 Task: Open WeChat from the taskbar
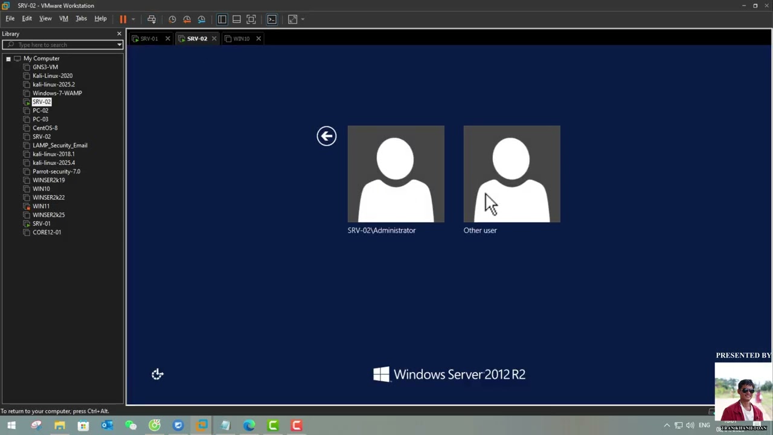[x=130, y=425]
